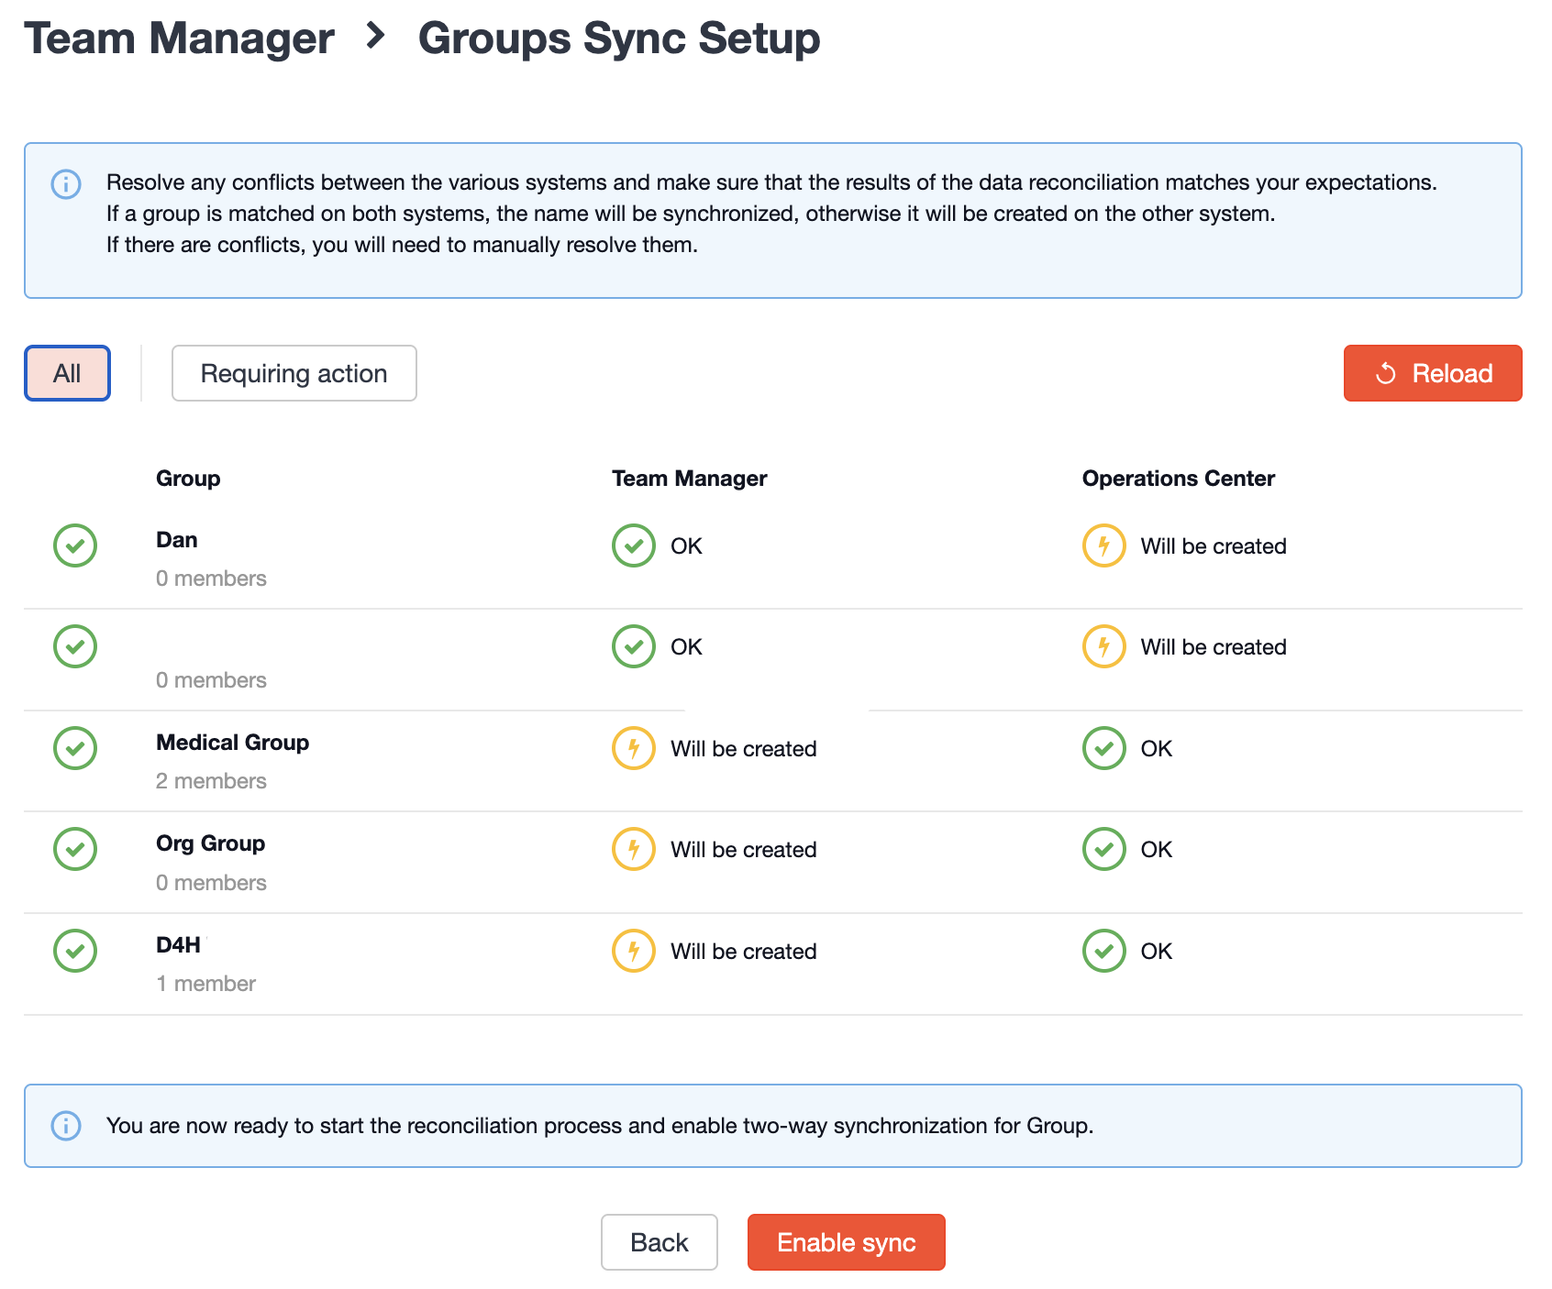Click the info icon in bottom ready banner

click(x=66, y=1125)
